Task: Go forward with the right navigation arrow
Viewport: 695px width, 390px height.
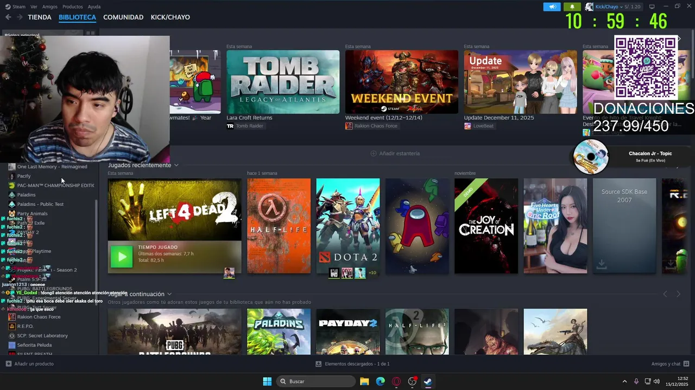Action: [x=20, y=17]
